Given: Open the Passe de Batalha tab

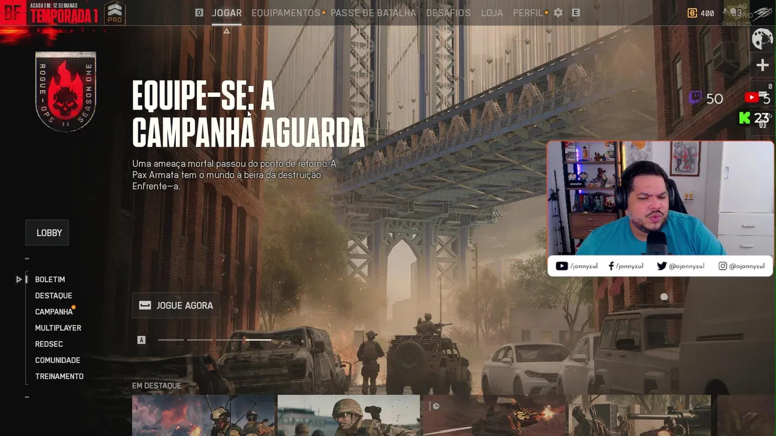Looking at the screenshot, I should tap(373, 13).
